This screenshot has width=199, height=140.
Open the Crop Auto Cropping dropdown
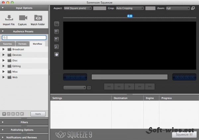point(130,8)
